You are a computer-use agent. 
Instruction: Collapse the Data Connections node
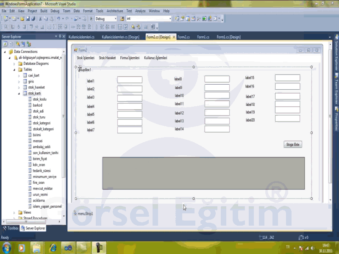click(x=5, y=52)
